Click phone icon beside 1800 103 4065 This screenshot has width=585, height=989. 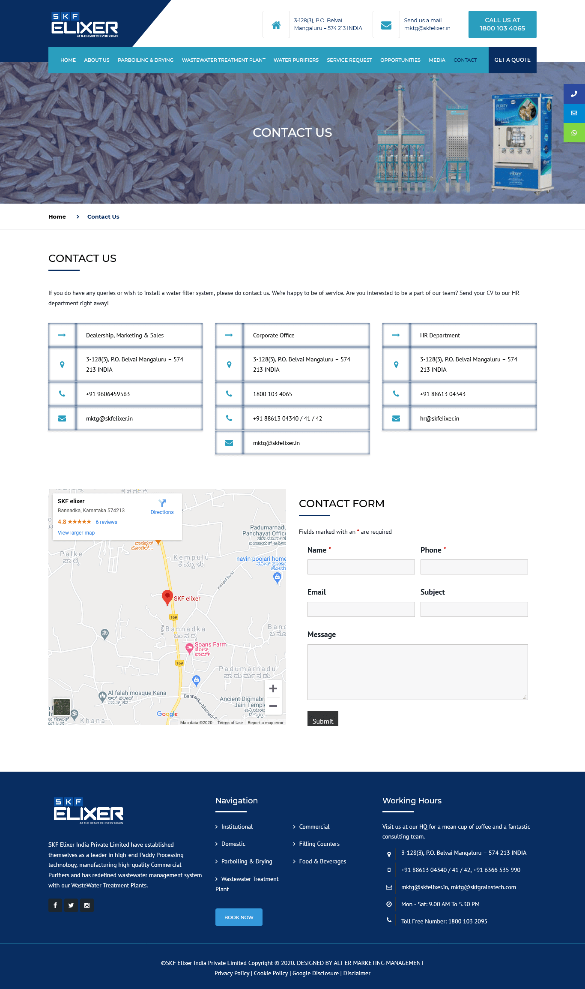click(229, 394)
